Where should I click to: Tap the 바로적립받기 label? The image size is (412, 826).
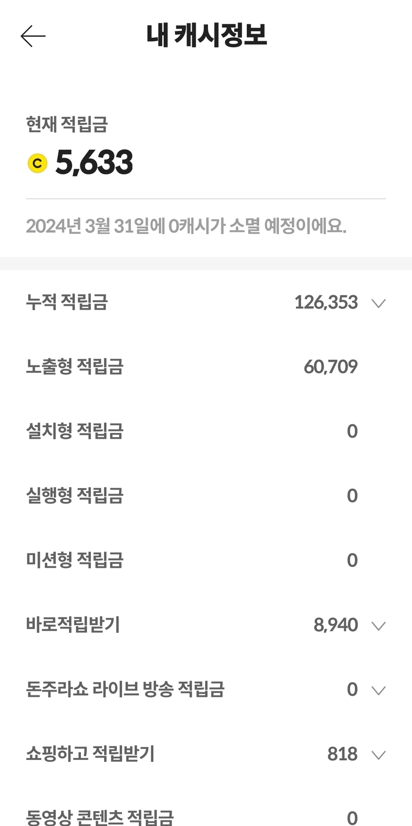click(x=73, y=625)
